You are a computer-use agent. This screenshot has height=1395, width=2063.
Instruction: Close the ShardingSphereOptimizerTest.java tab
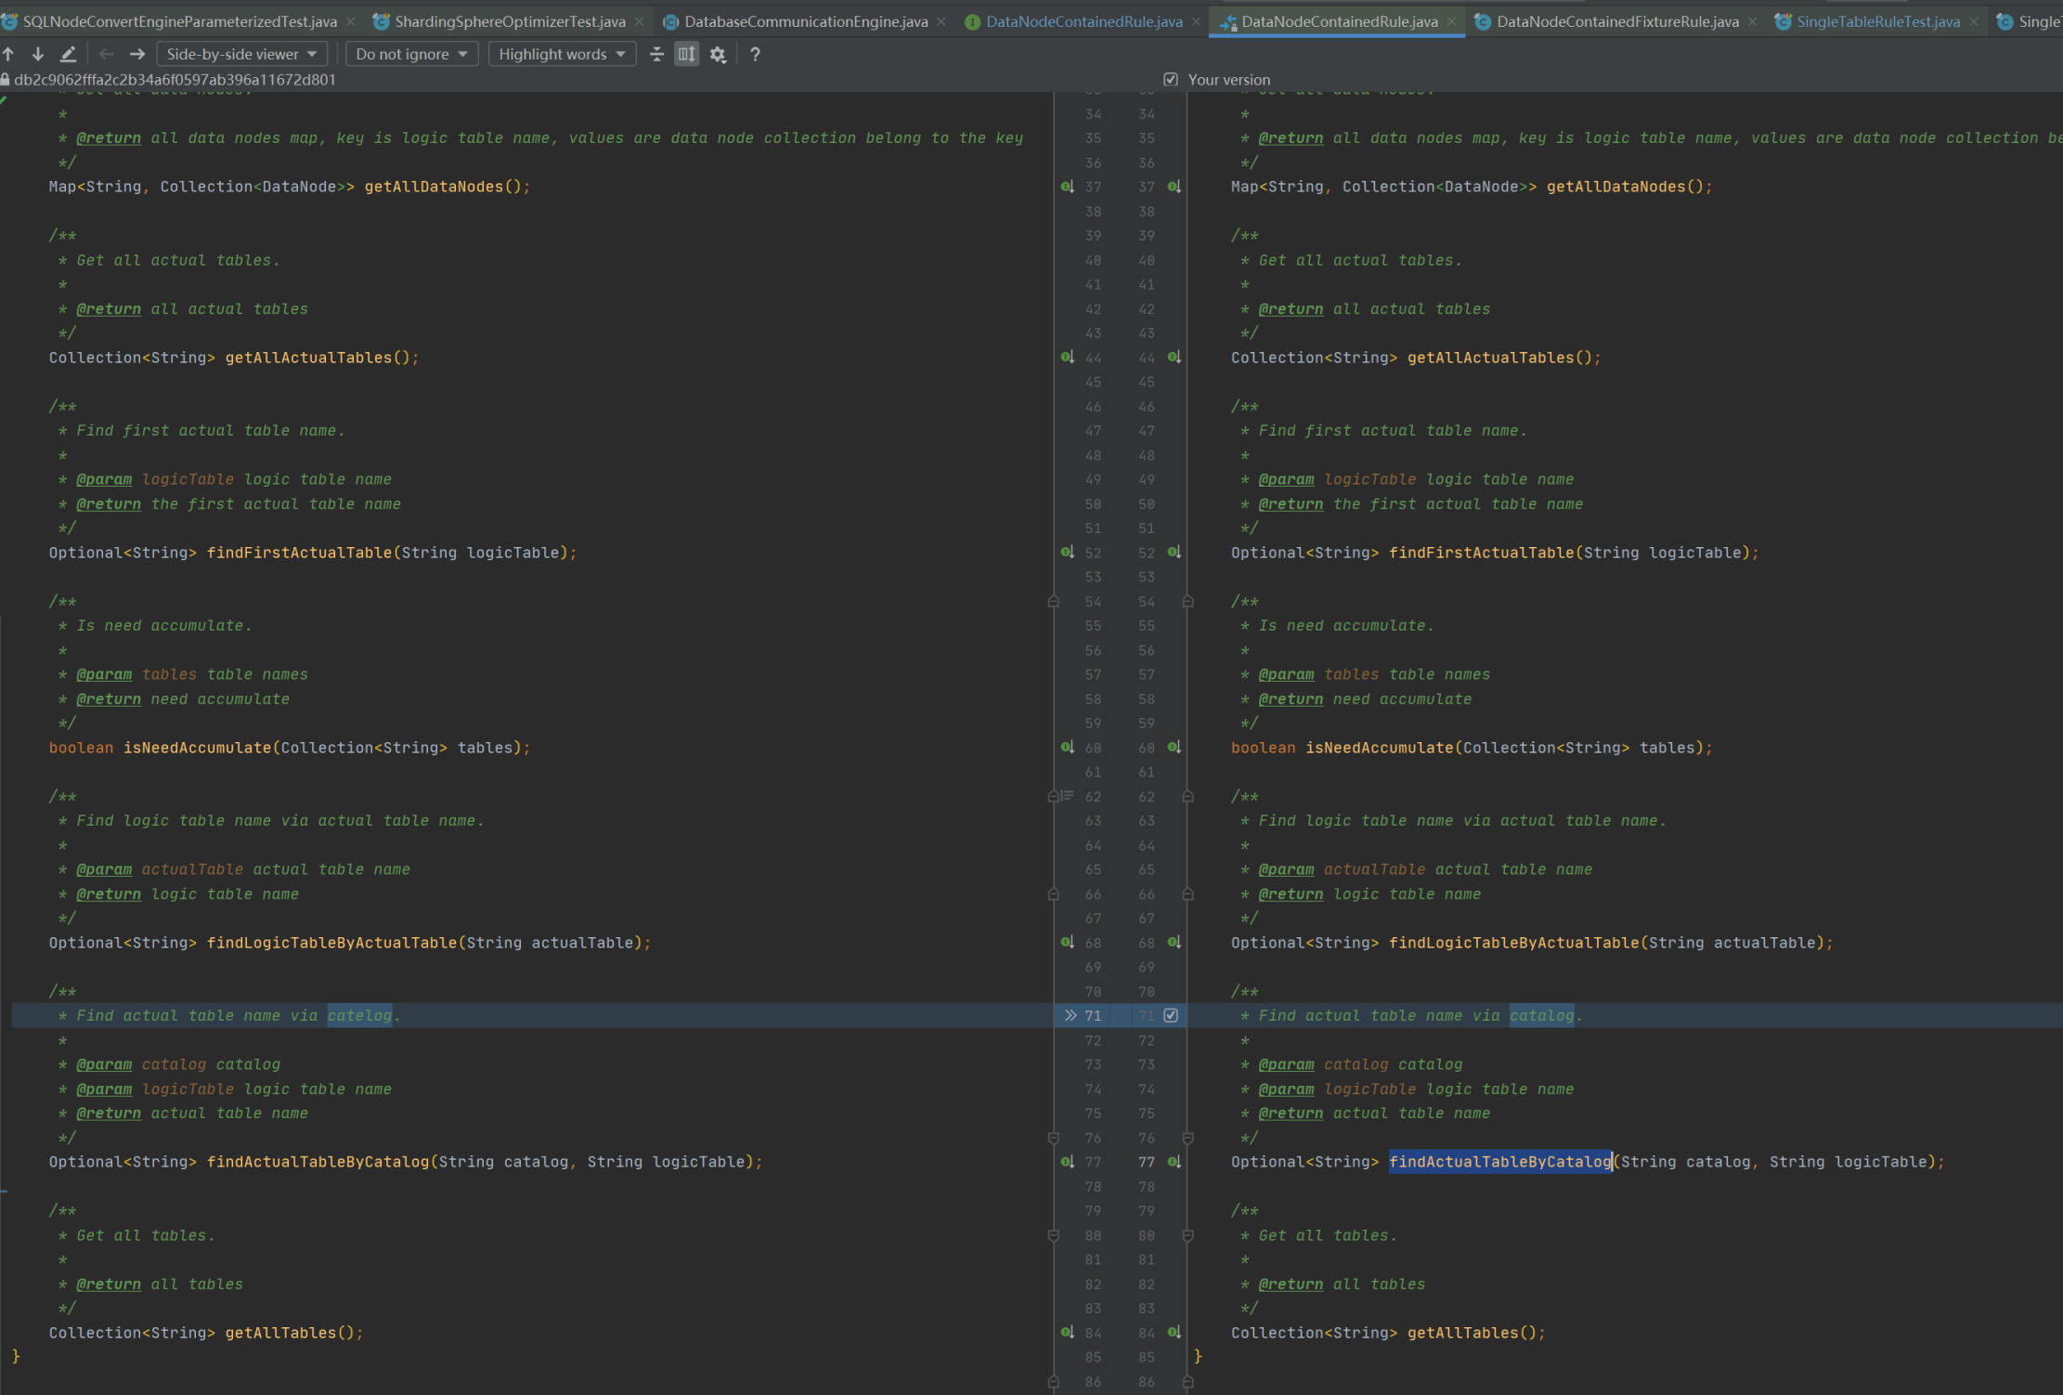(639, 21)
